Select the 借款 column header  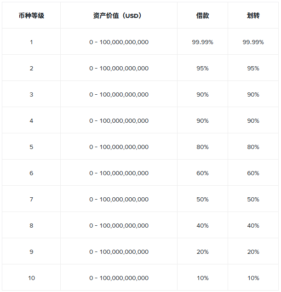click(x=202, y=16)
